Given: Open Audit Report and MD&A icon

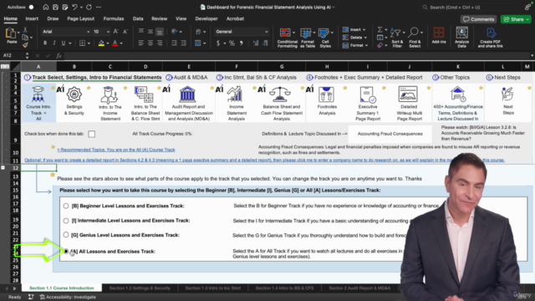Looking at the screenshot, I should click(187, 94).
